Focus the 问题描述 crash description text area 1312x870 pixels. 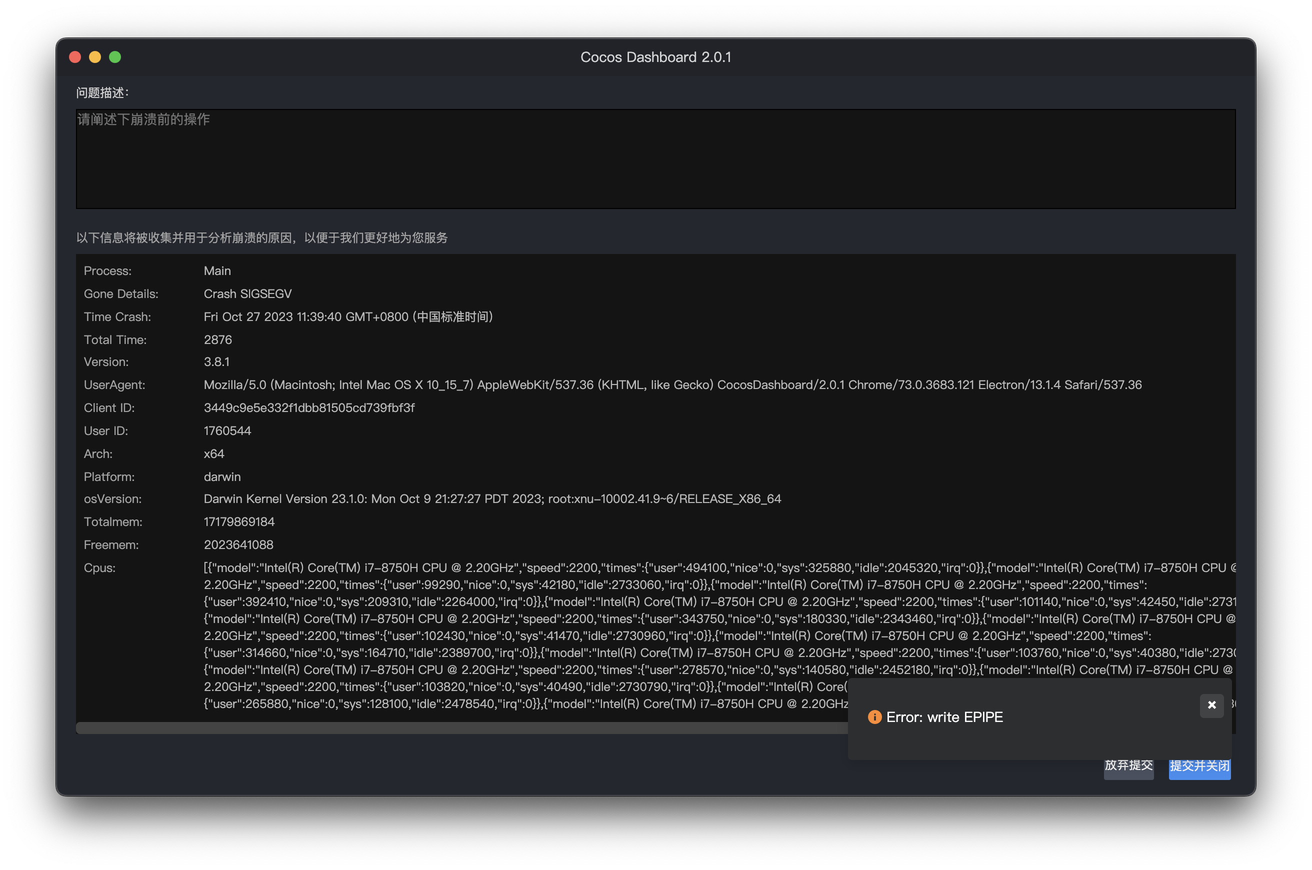(x=655, y=158)
